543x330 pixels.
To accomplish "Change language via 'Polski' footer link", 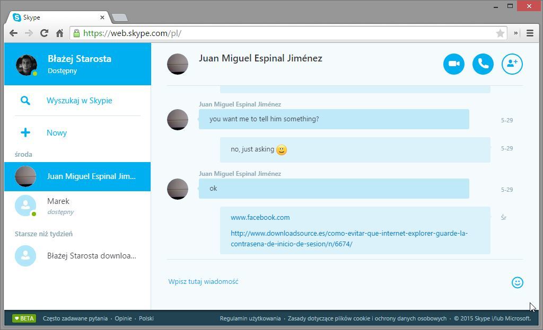I will coord(146,318).
